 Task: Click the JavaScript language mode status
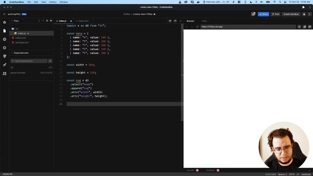point(306,175)
